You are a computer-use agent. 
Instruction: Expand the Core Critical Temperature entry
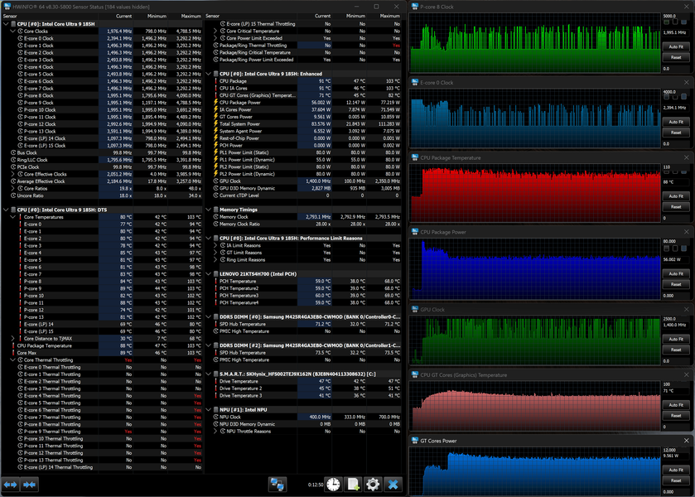point(215,31)
